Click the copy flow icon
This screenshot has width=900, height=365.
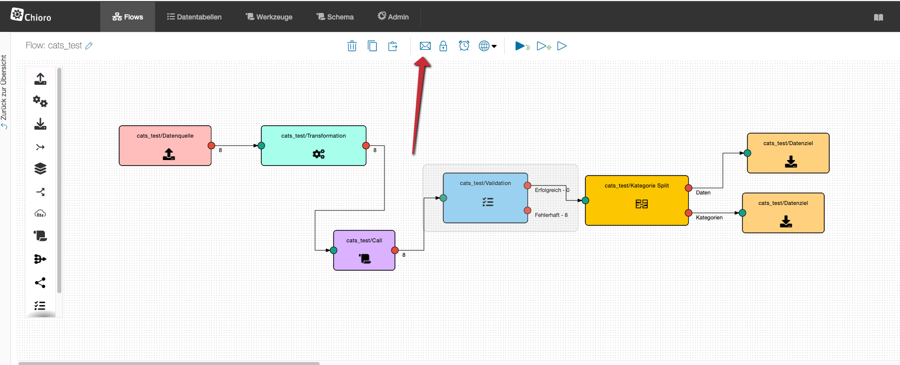coord(372,46)
